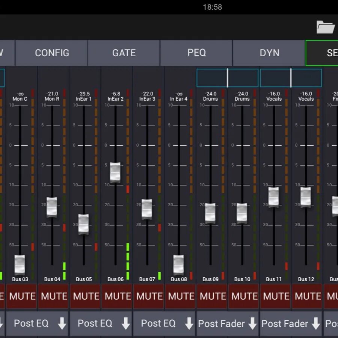Mute Bus 05 InEar 1
This screenshot has width=338, height=338.
pos(85,296)
